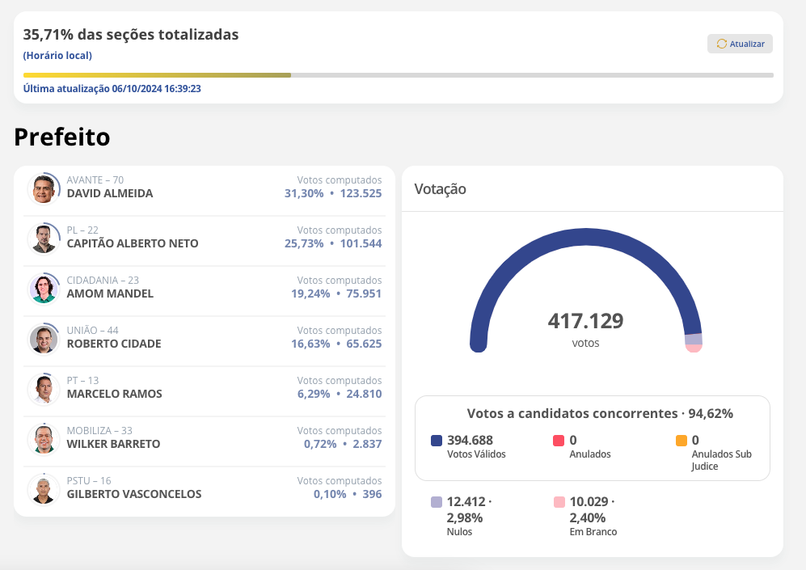Select the AMOM MANDEL candidate name
This screenshot has height=570, width=806.
(110, 294)
